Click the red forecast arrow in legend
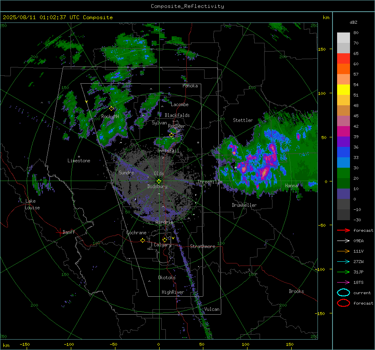375x350 pixels. tap(343, 230)
